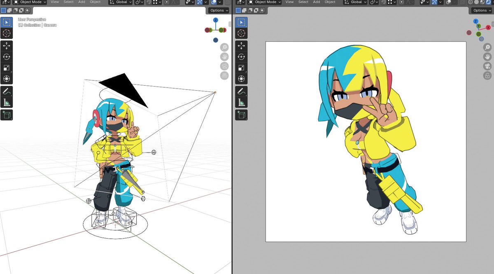Switch right viewport to material preview shading

(x=482, y=2)
